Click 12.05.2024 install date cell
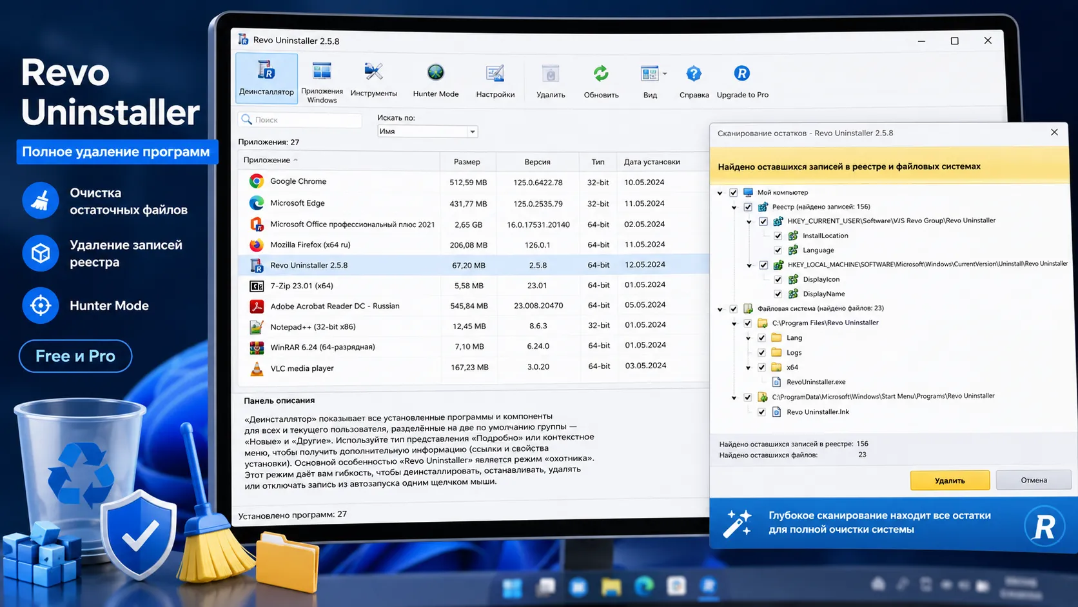The image size is (1078, 607). (x=645, y=264)
